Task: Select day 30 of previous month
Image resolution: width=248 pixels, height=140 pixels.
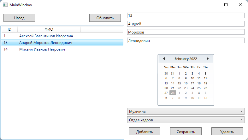Action: 166,74
